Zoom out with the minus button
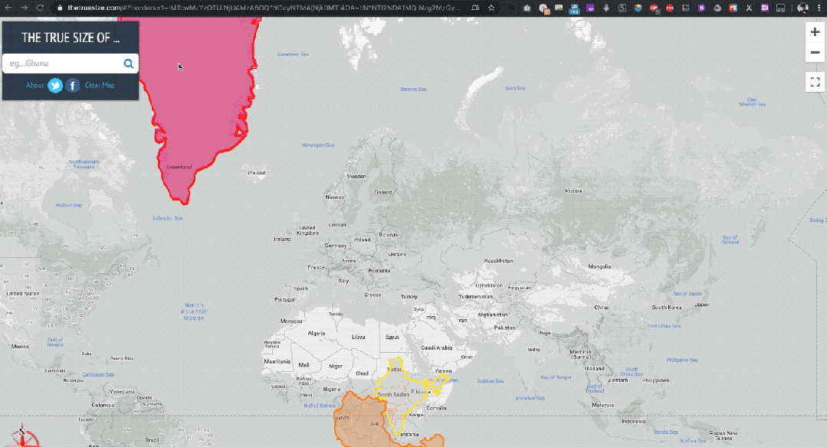The width and height of the screenshot is (827, 447). [815, 52]
